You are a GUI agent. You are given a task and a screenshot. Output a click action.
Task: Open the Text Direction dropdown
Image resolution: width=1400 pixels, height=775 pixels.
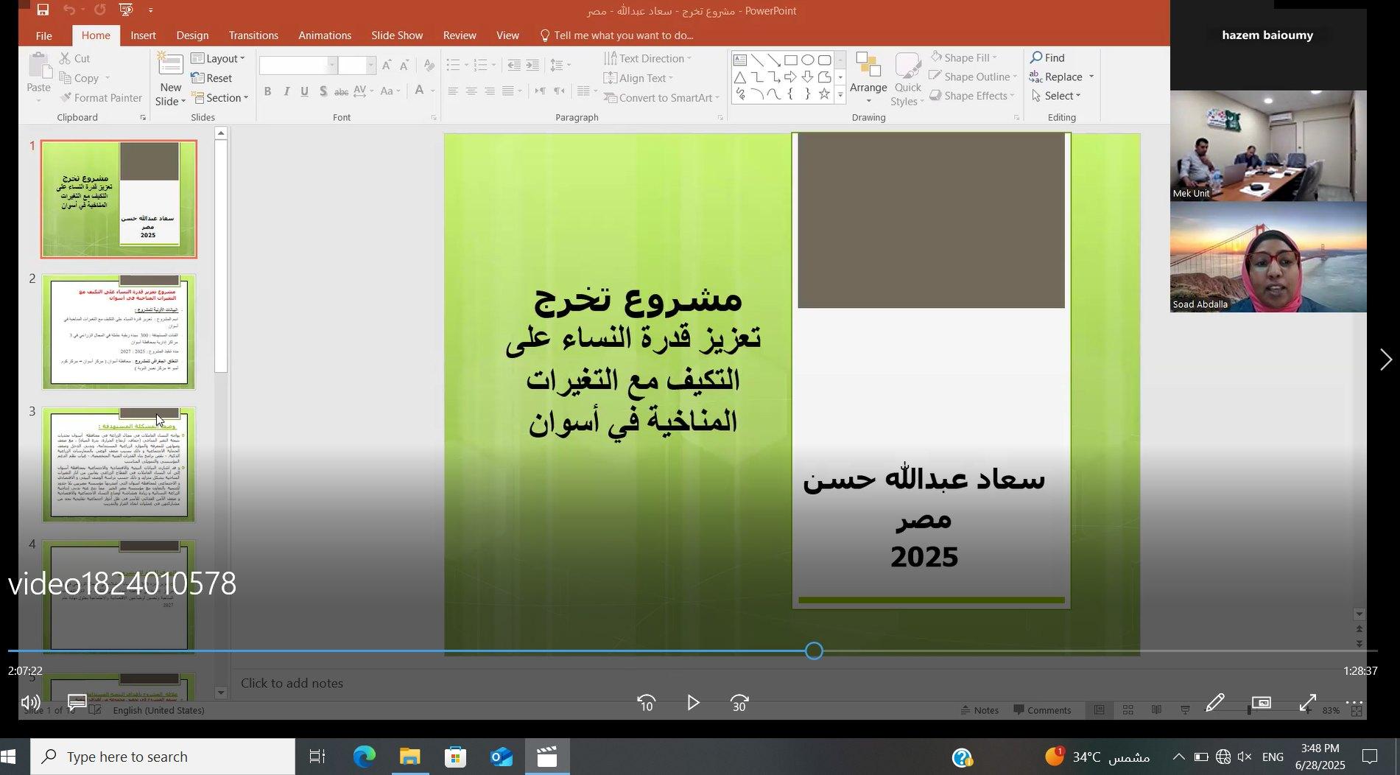point(648,58)
